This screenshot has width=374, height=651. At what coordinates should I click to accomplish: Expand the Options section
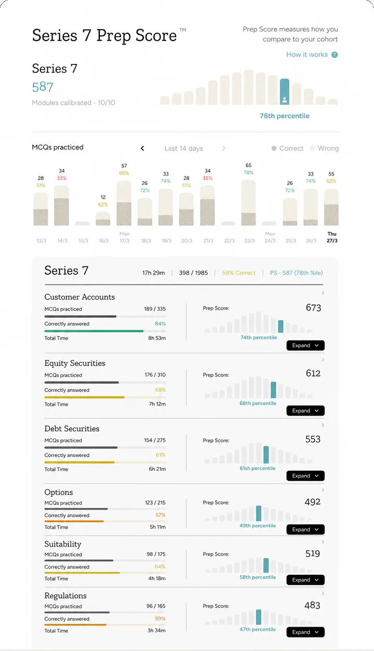click(305, 530)
